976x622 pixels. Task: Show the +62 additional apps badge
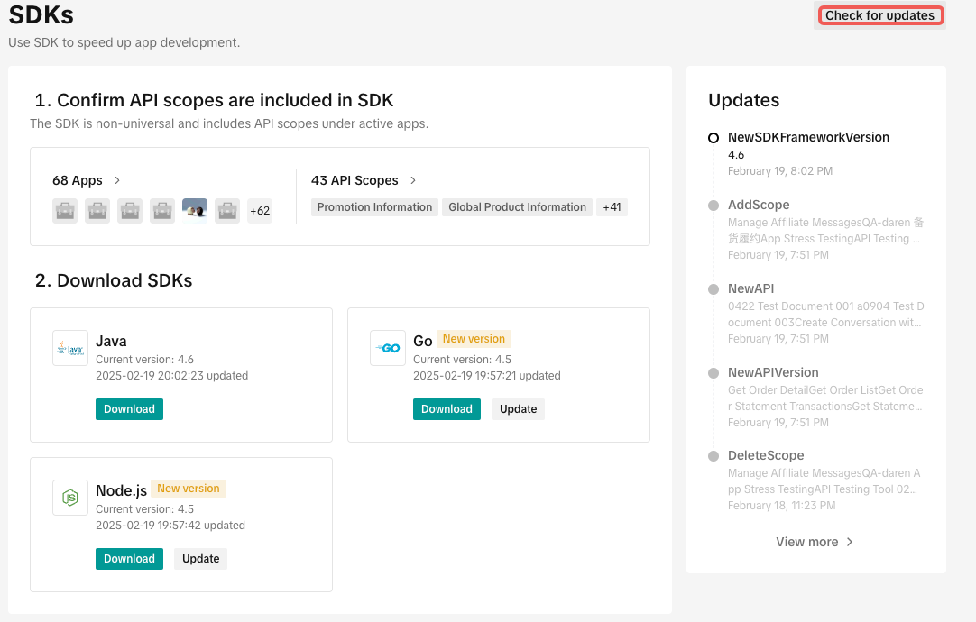[260, 211]
